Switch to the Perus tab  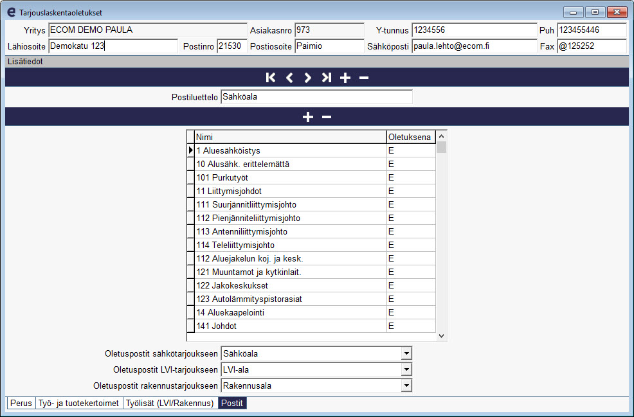click(21, 403)
